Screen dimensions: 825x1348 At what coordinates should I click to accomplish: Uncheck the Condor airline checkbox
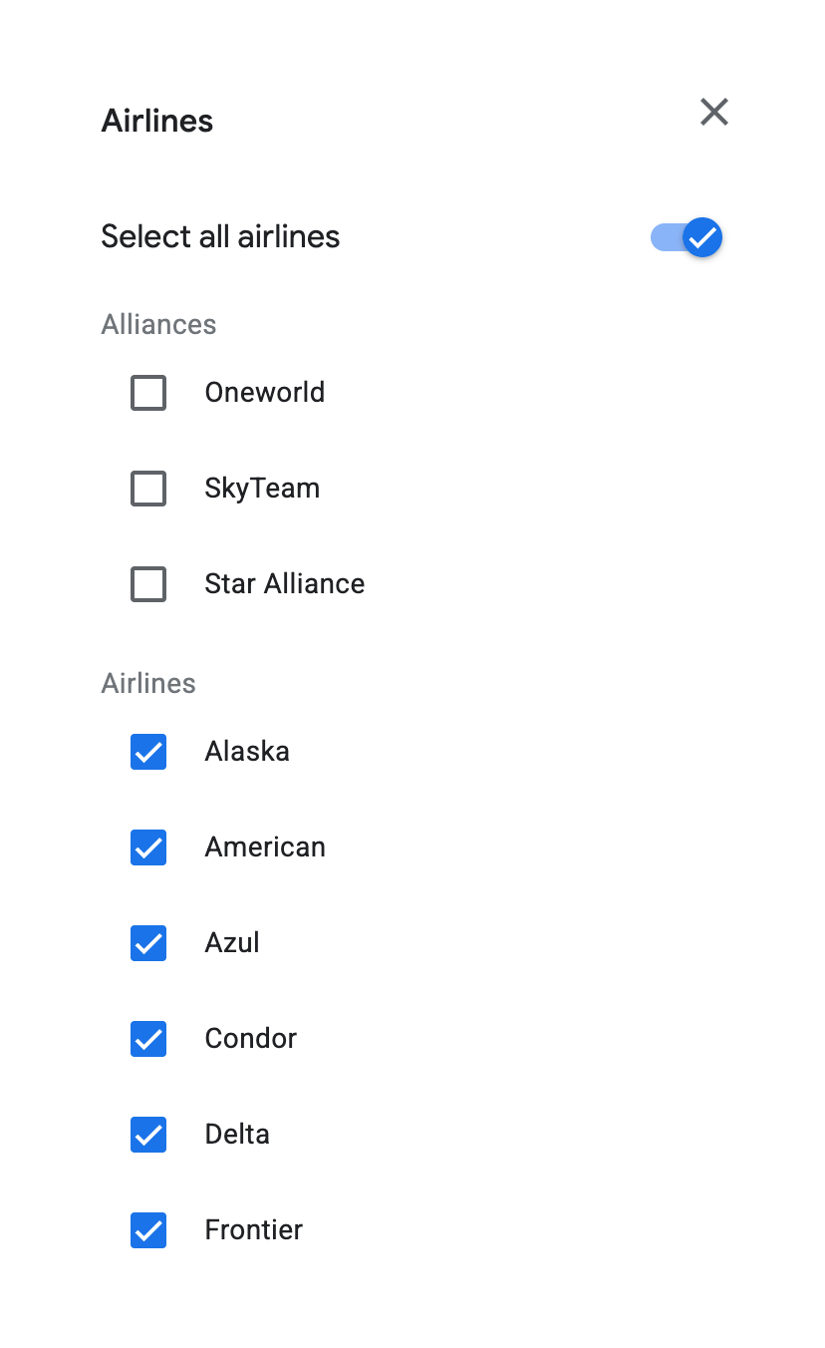pyautogui.click(x=148, y=1039)
